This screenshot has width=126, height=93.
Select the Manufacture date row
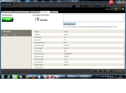pos(78,45)
